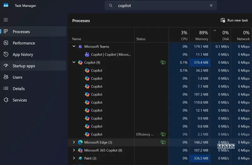Click the search magnifier icon
The height and width of the screenshot is (165, 252).
click(111, 5)
